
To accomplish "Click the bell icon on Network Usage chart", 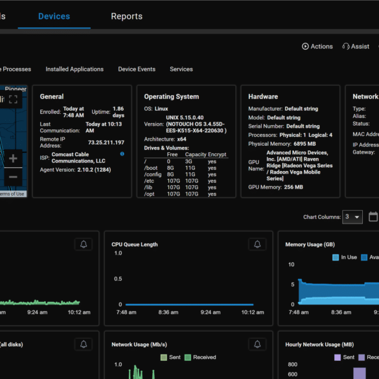I will click(x=257, y=344).
